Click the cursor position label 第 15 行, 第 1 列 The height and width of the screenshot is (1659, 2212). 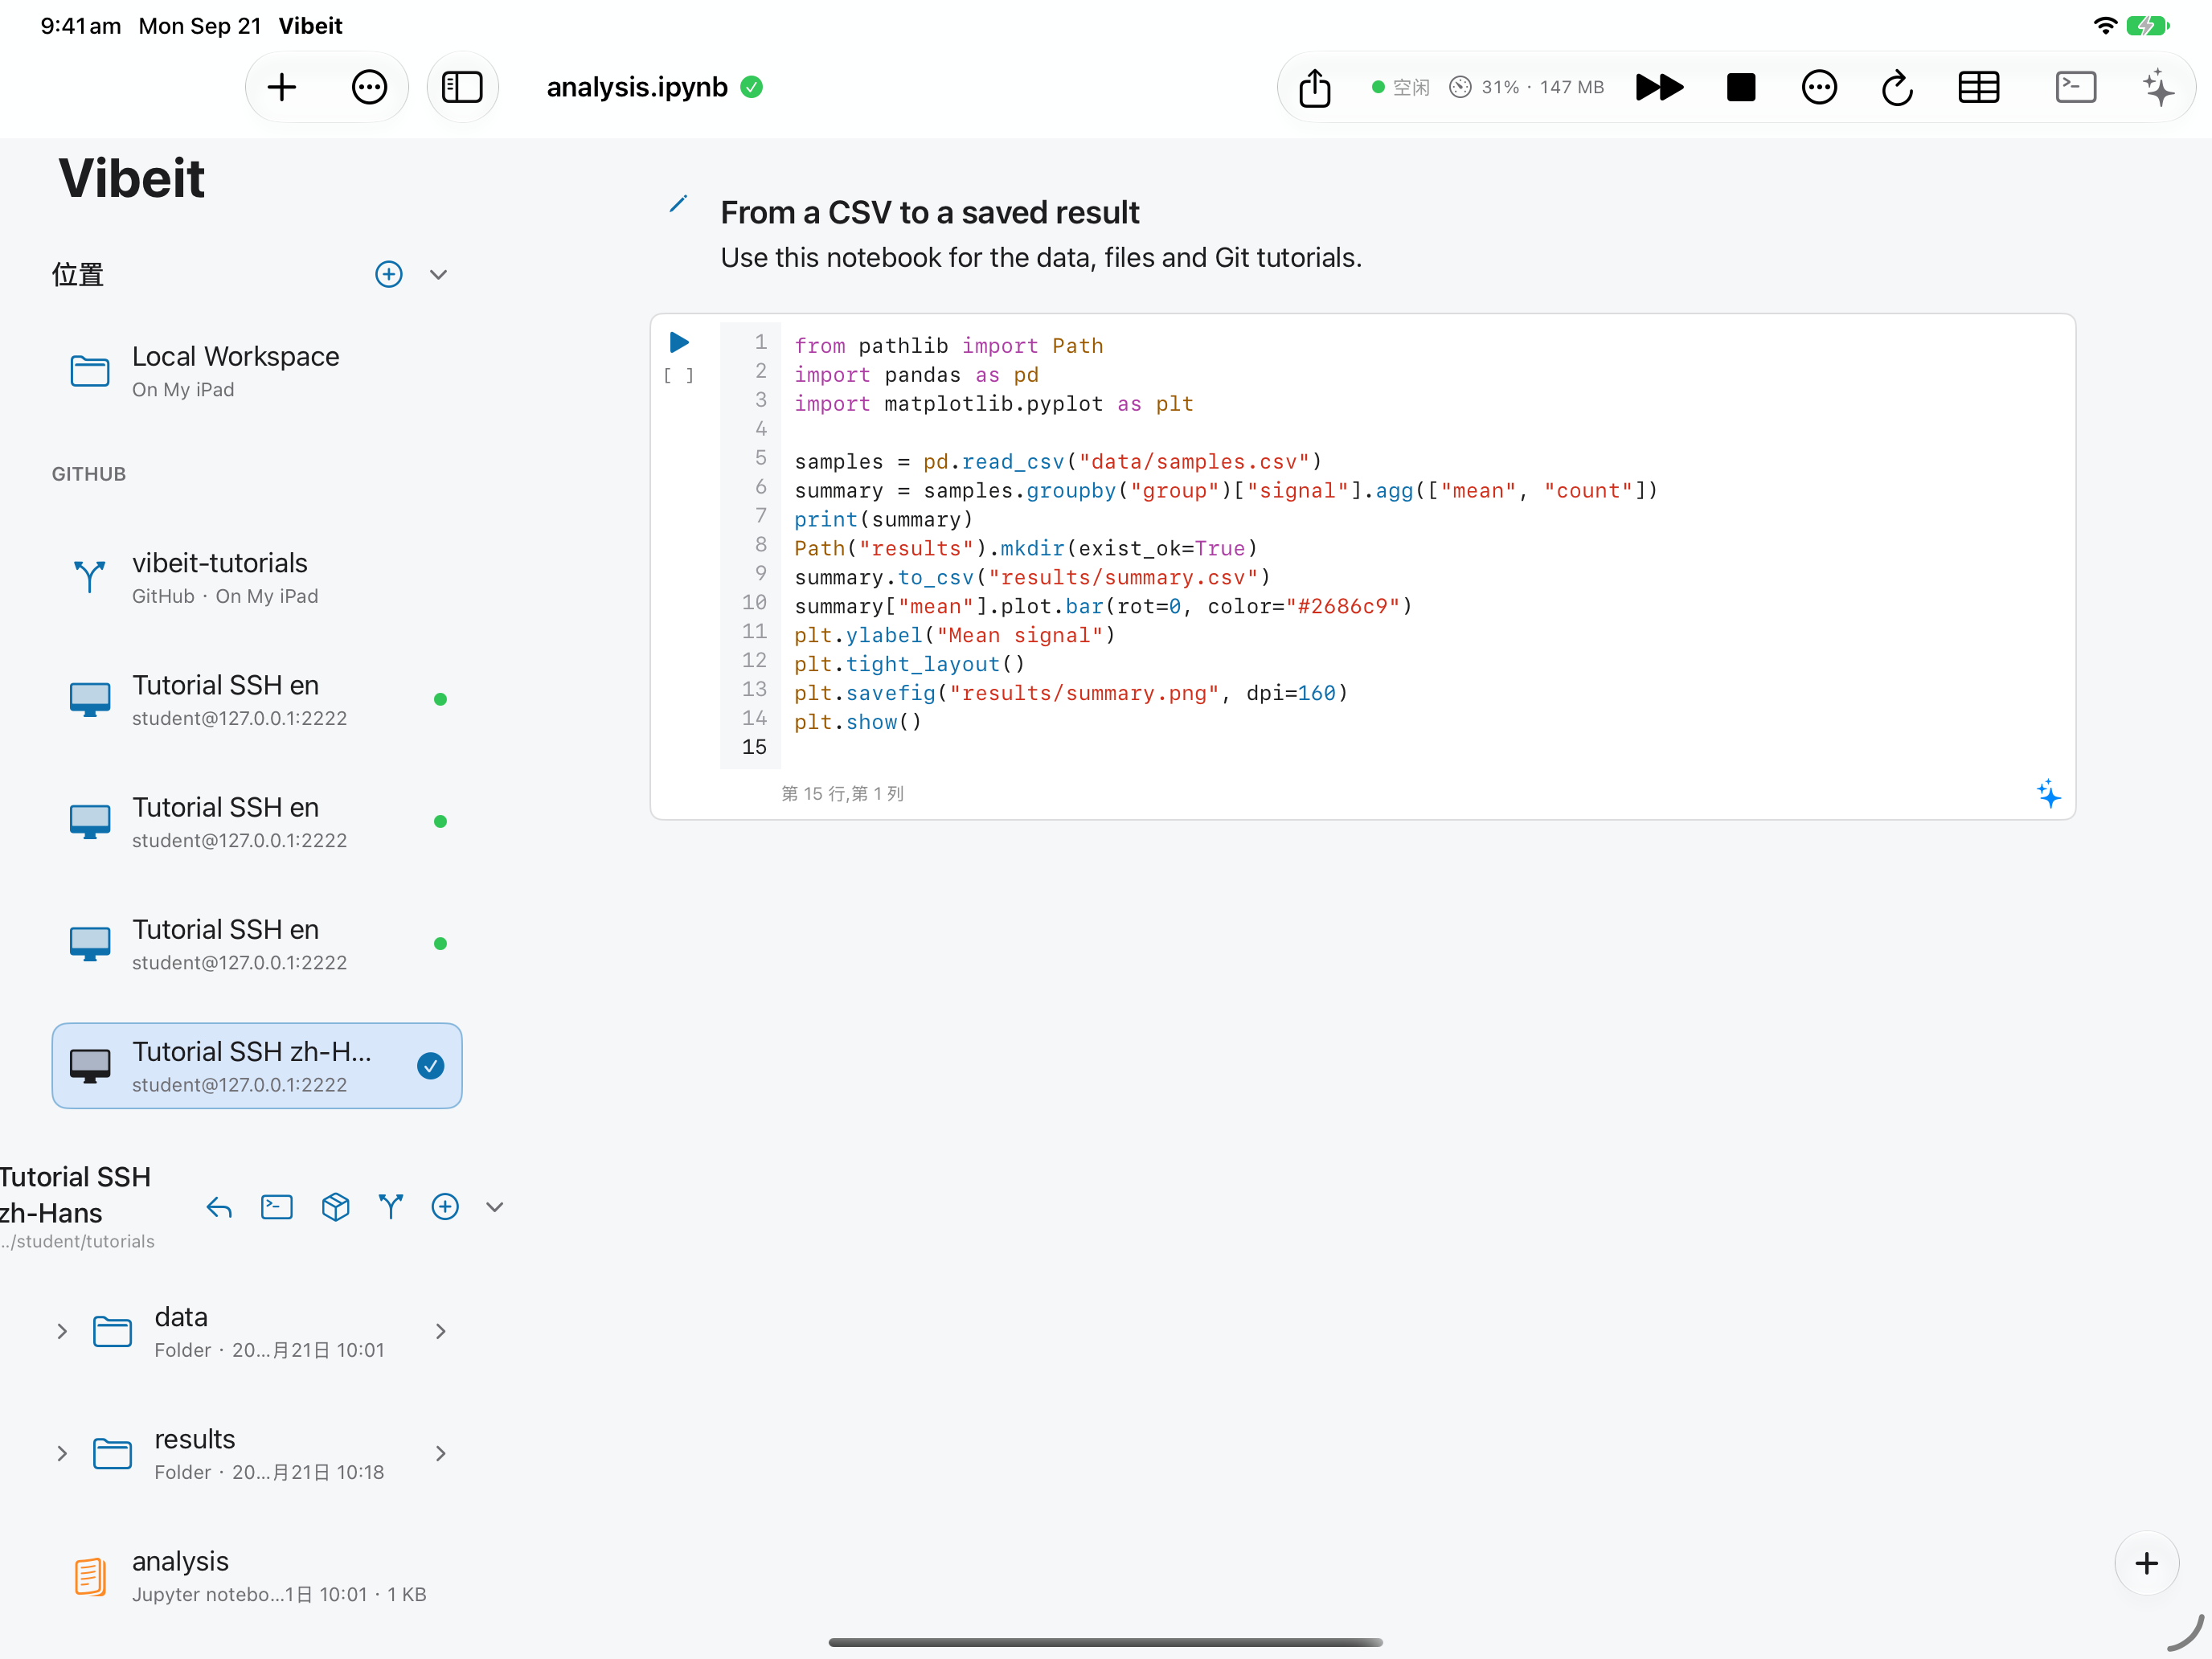point(842,794)
